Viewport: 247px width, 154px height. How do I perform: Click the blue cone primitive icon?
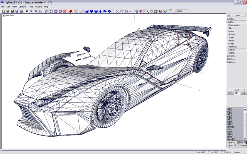(101, 11)
